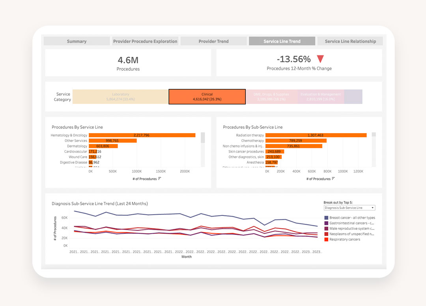Click the -13.56% change value
426x306 pixels.
(x=293, y=59)
